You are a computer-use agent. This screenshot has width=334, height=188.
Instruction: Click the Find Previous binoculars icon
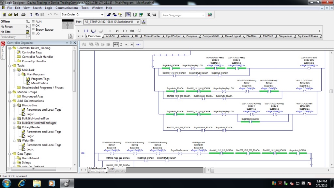109,14
